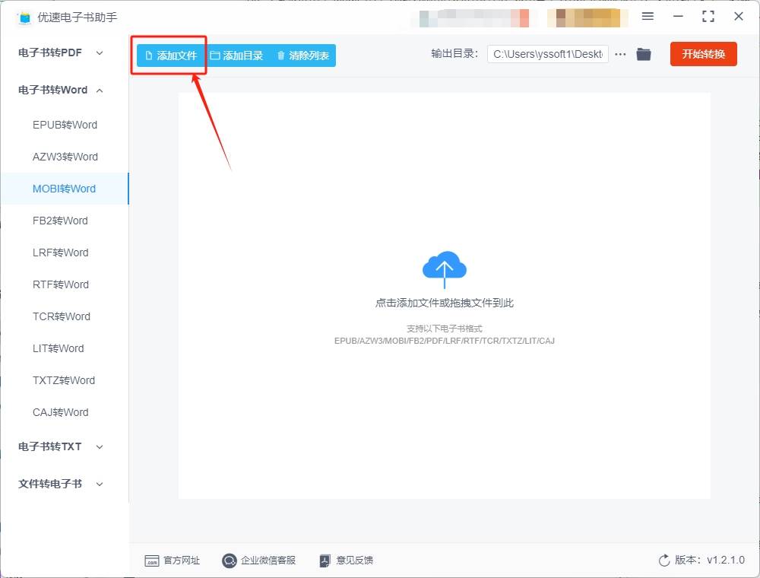Click the version refresh icon near v1.2.1.0
Screen dimensions: 760x578
(664, 561)
